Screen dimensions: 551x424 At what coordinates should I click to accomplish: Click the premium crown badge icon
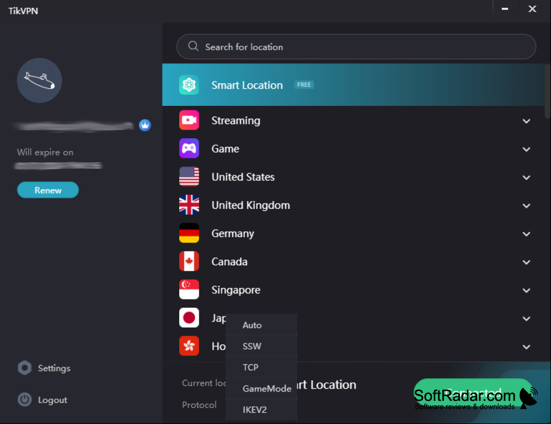coord(145,125)
